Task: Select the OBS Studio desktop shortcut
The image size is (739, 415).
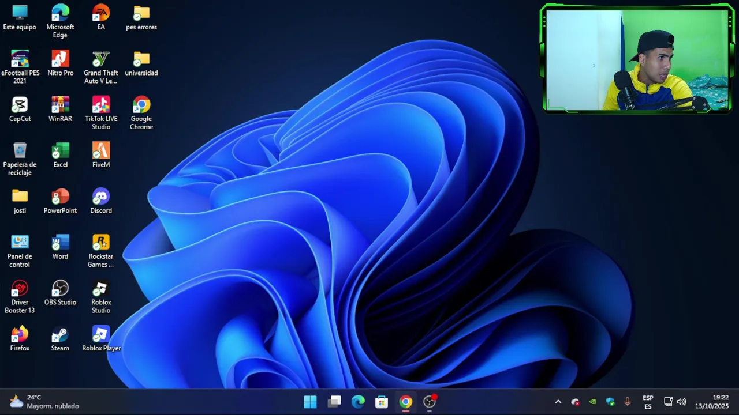Action: 60,293
